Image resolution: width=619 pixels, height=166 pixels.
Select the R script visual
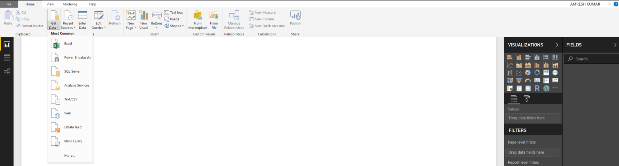[537, 88]
